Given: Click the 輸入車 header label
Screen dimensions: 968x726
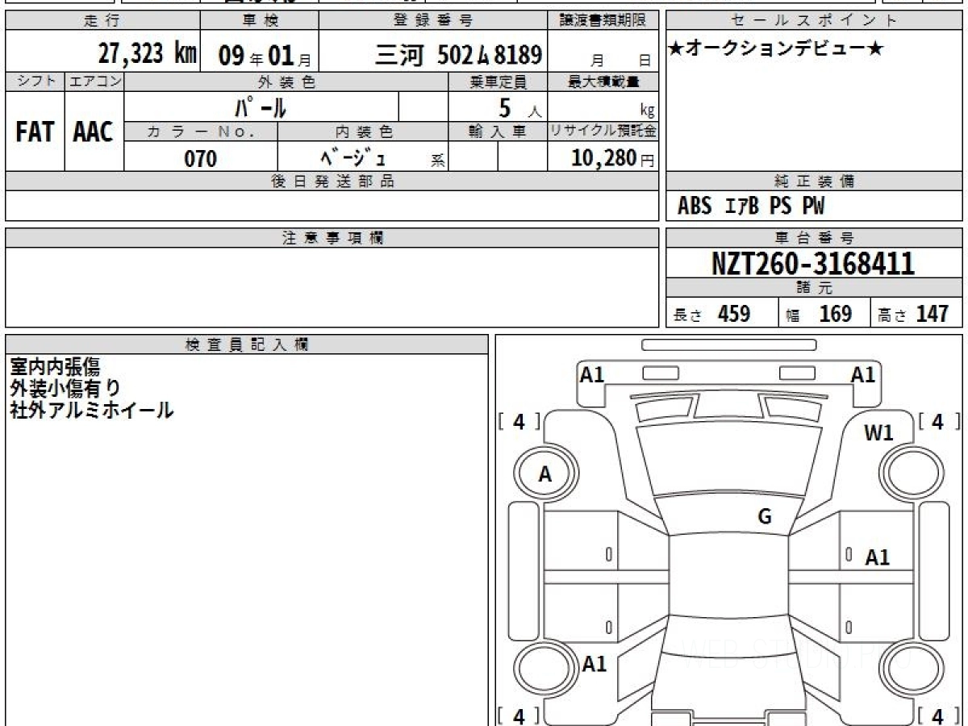Looking at the screenshot, I should tap(498, 131).
